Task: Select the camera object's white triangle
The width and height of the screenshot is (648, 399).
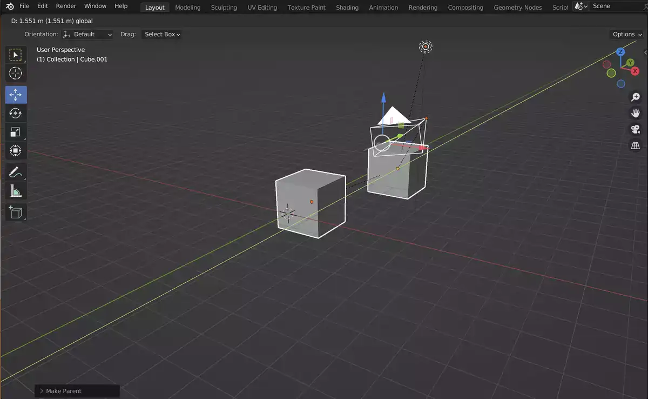Action: (x=394, y=116)
